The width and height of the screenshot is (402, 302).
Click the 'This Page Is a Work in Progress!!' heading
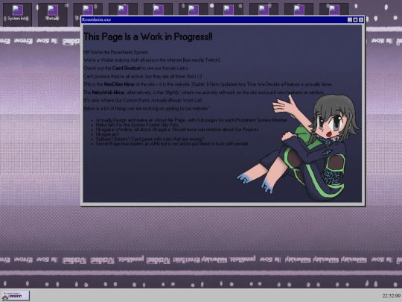148,37
